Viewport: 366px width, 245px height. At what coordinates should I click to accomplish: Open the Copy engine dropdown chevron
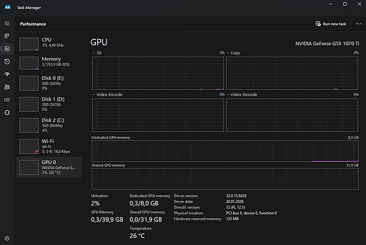coord(228,53)
